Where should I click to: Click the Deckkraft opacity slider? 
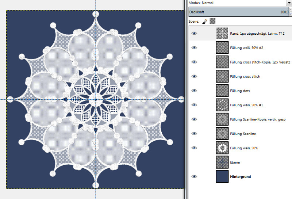[237, 12]
